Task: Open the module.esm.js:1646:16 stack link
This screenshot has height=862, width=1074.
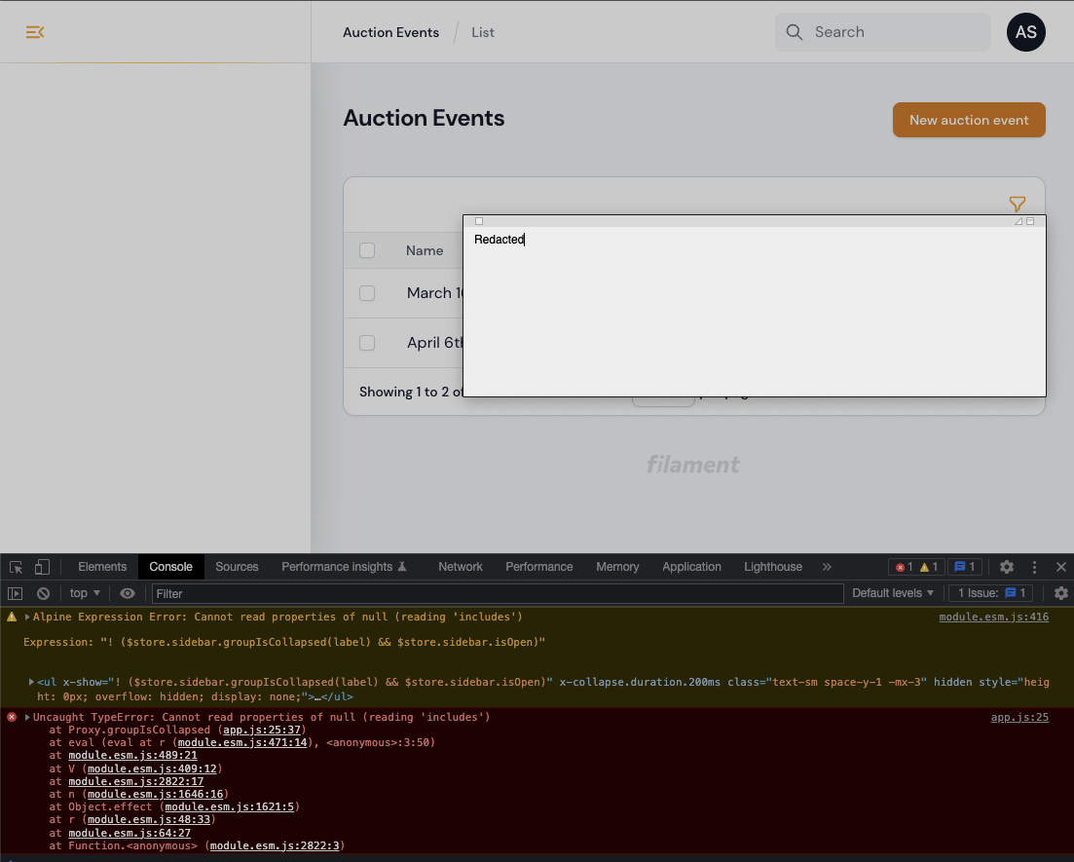Action: coord(155,794)
